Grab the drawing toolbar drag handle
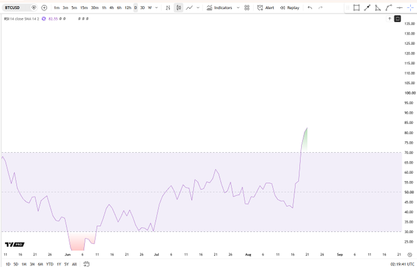 click(x=348, y=8)
